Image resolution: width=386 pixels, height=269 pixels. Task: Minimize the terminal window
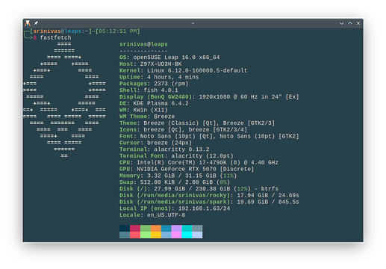click(x=342, y=23)
